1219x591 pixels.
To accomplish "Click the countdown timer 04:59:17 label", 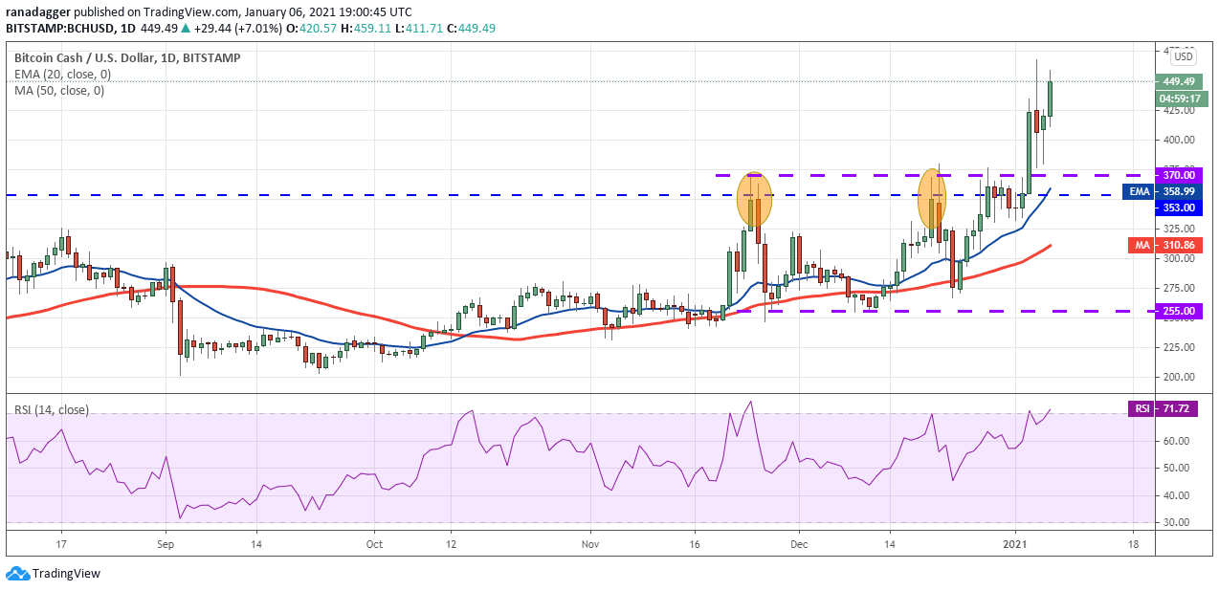I will [x=1179, y=98].
